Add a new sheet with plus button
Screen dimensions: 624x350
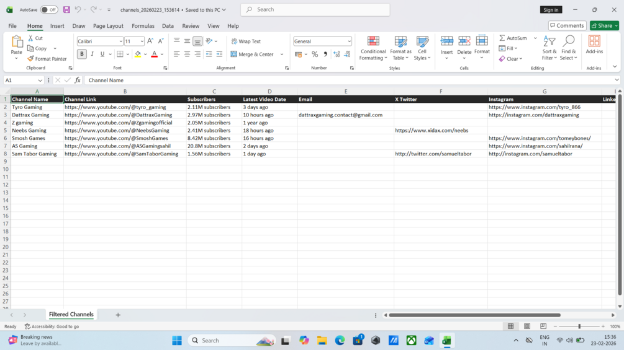point(118,315)
